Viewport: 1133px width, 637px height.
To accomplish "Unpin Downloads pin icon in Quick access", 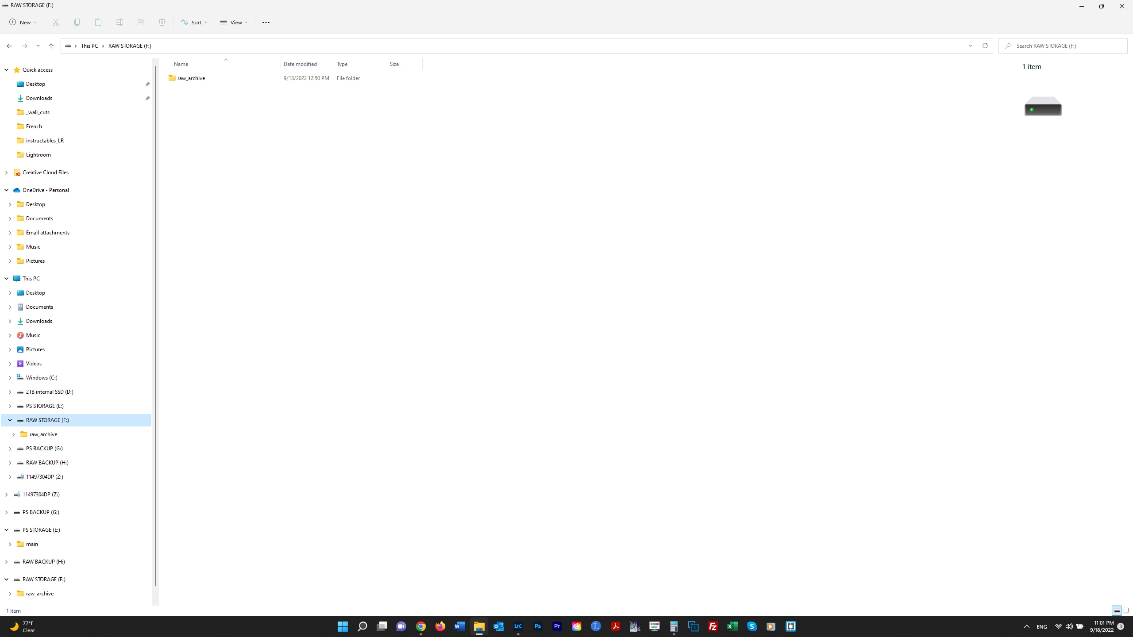I will point(147,98).
